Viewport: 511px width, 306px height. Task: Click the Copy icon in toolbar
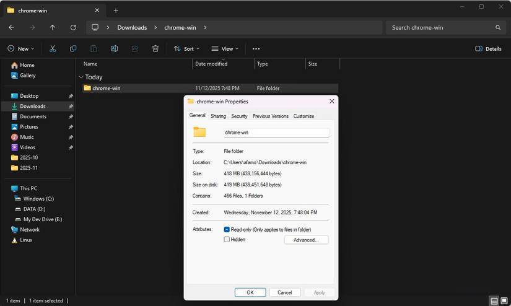coord(73,48)
